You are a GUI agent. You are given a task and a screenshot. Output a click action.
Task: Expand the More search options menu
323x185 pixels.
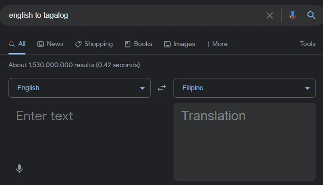217,44
